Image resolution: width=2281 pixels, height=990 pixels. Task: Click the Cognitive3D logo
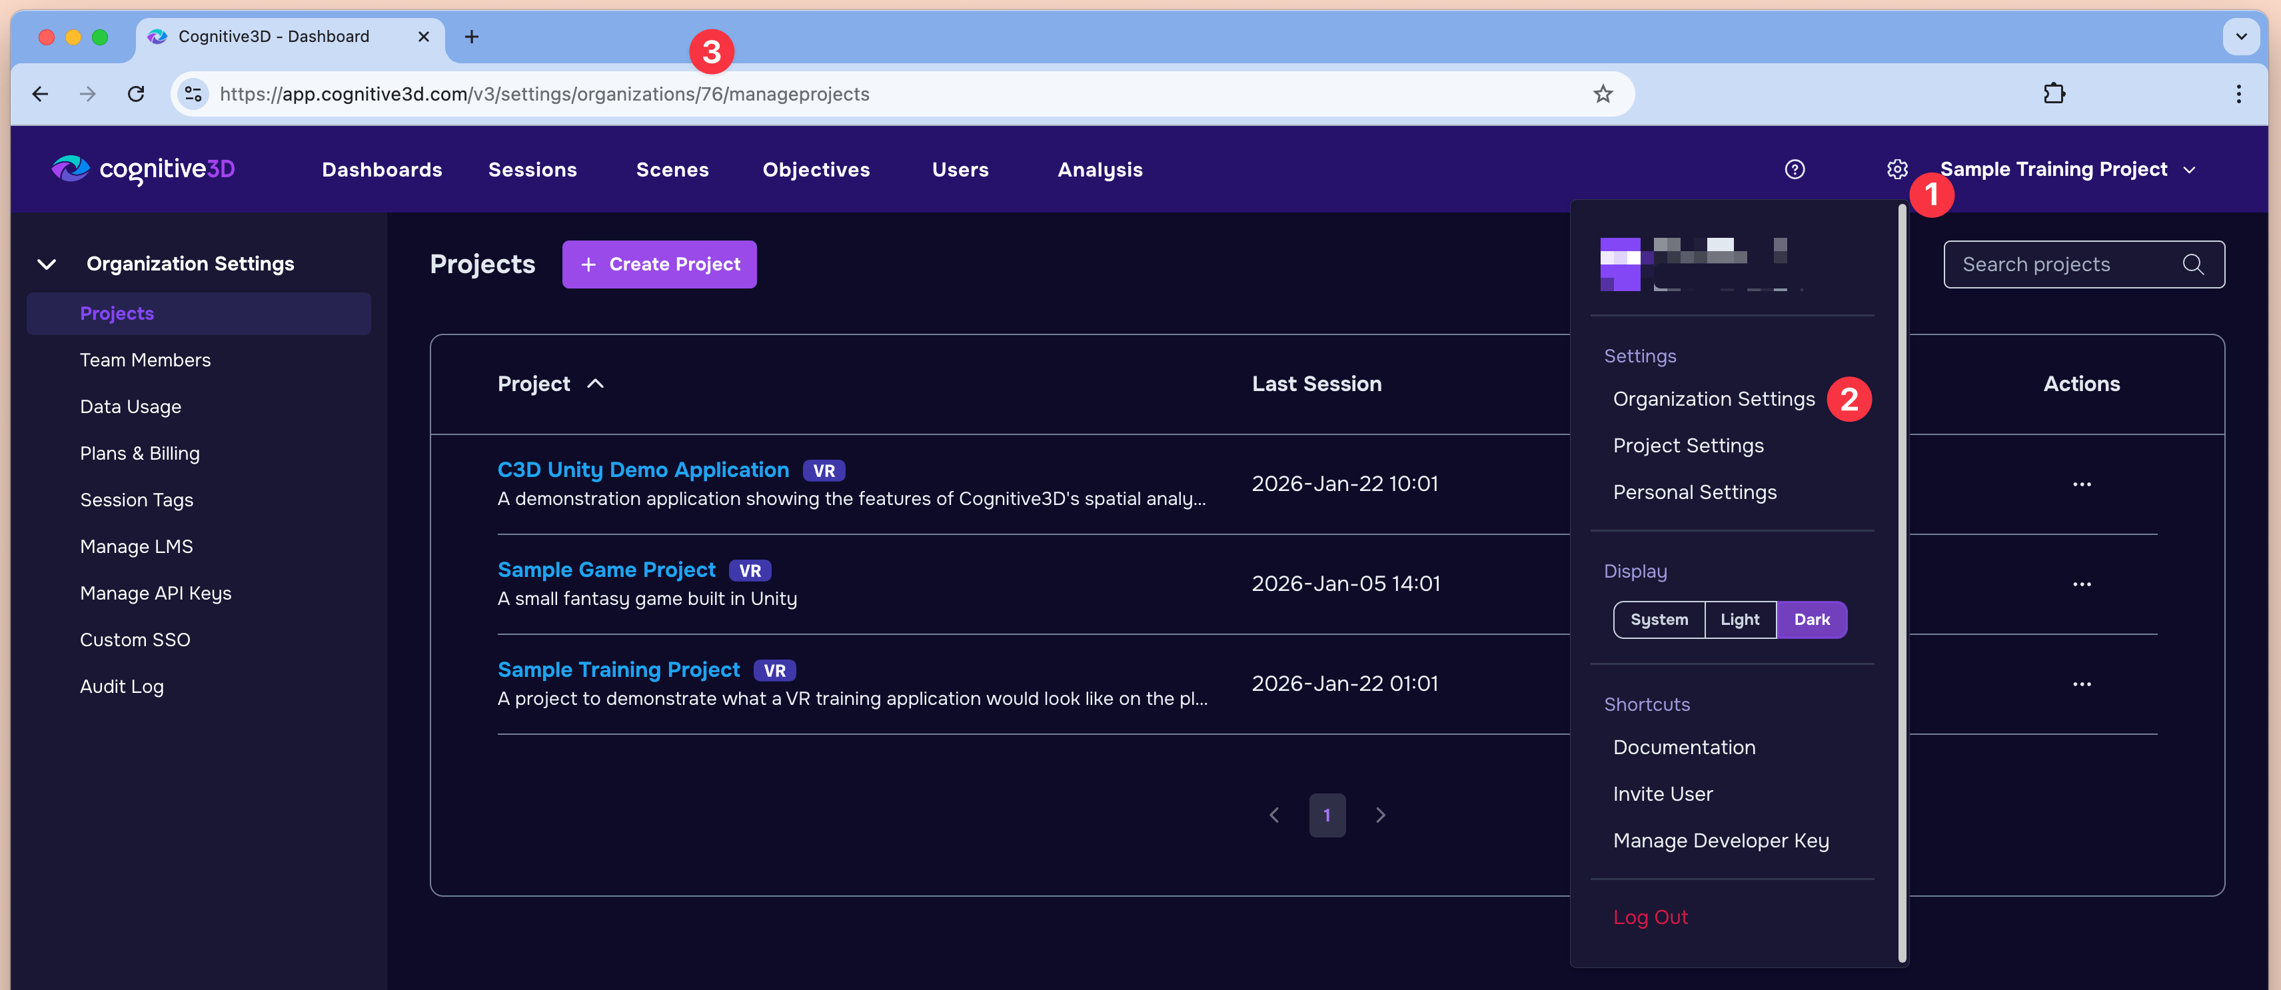(143, 169)
